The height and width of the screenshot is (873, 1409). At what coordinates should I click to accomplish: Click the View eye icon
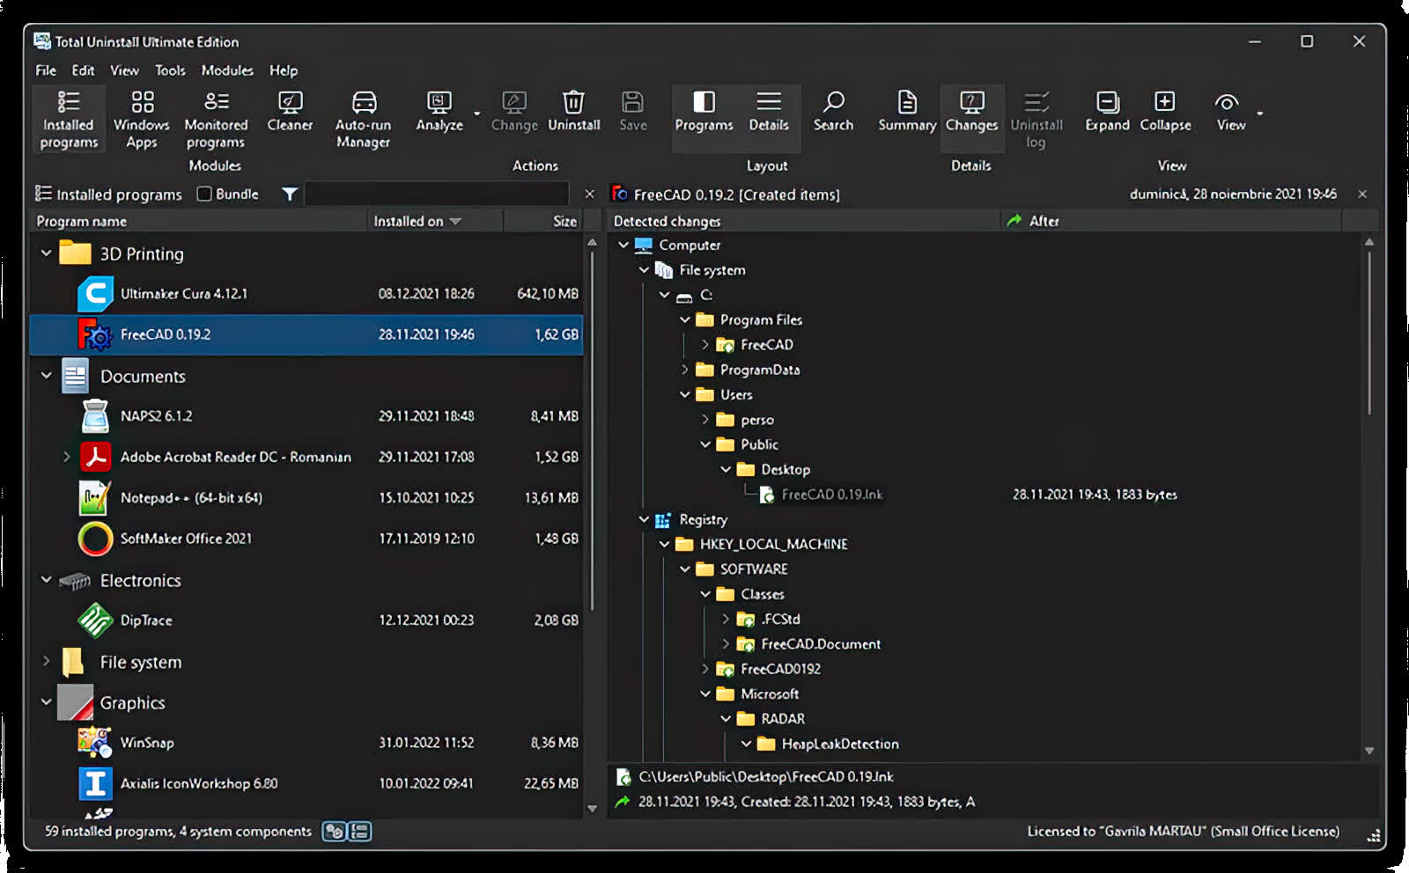pyautogui.click(x=1227, y=102)
